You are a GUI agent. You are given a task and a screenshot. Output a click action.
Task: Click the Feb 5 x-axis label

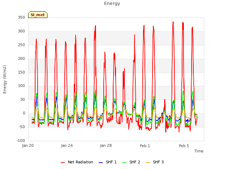click(x=184, y=146)
